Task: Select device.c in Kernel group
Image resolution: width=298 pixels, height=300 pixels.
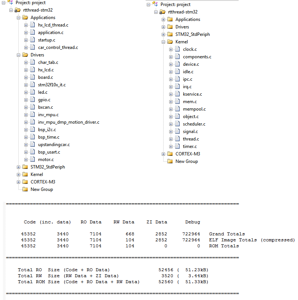Action: coord(191,64)
